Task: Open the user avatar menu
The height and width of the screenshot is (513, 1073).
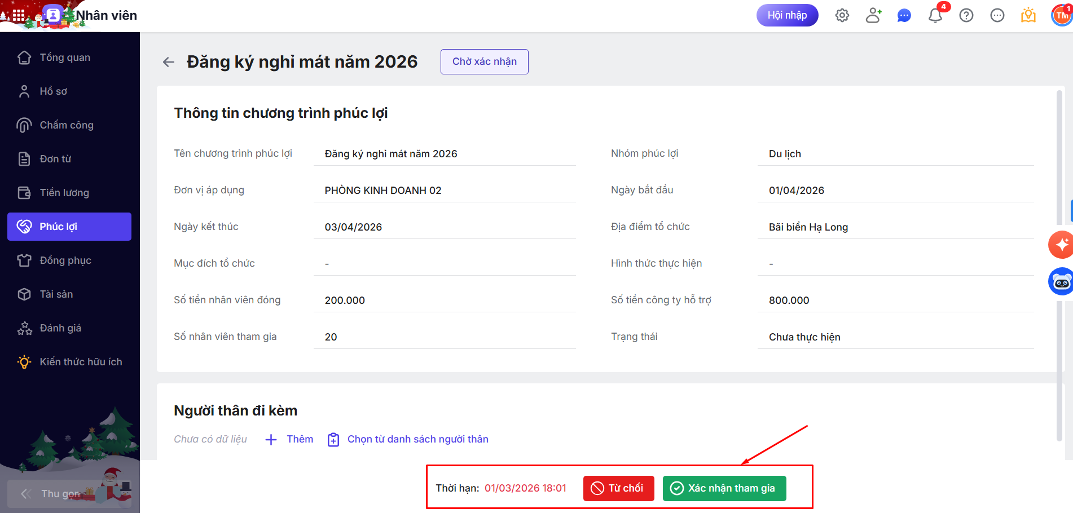Action: [1062, 15]
